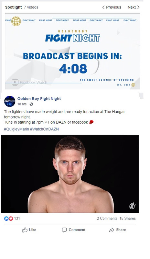Screen dimensions: 150x259
Task: Go to the Previous spotlight video
Action: (x=112, y=7)
